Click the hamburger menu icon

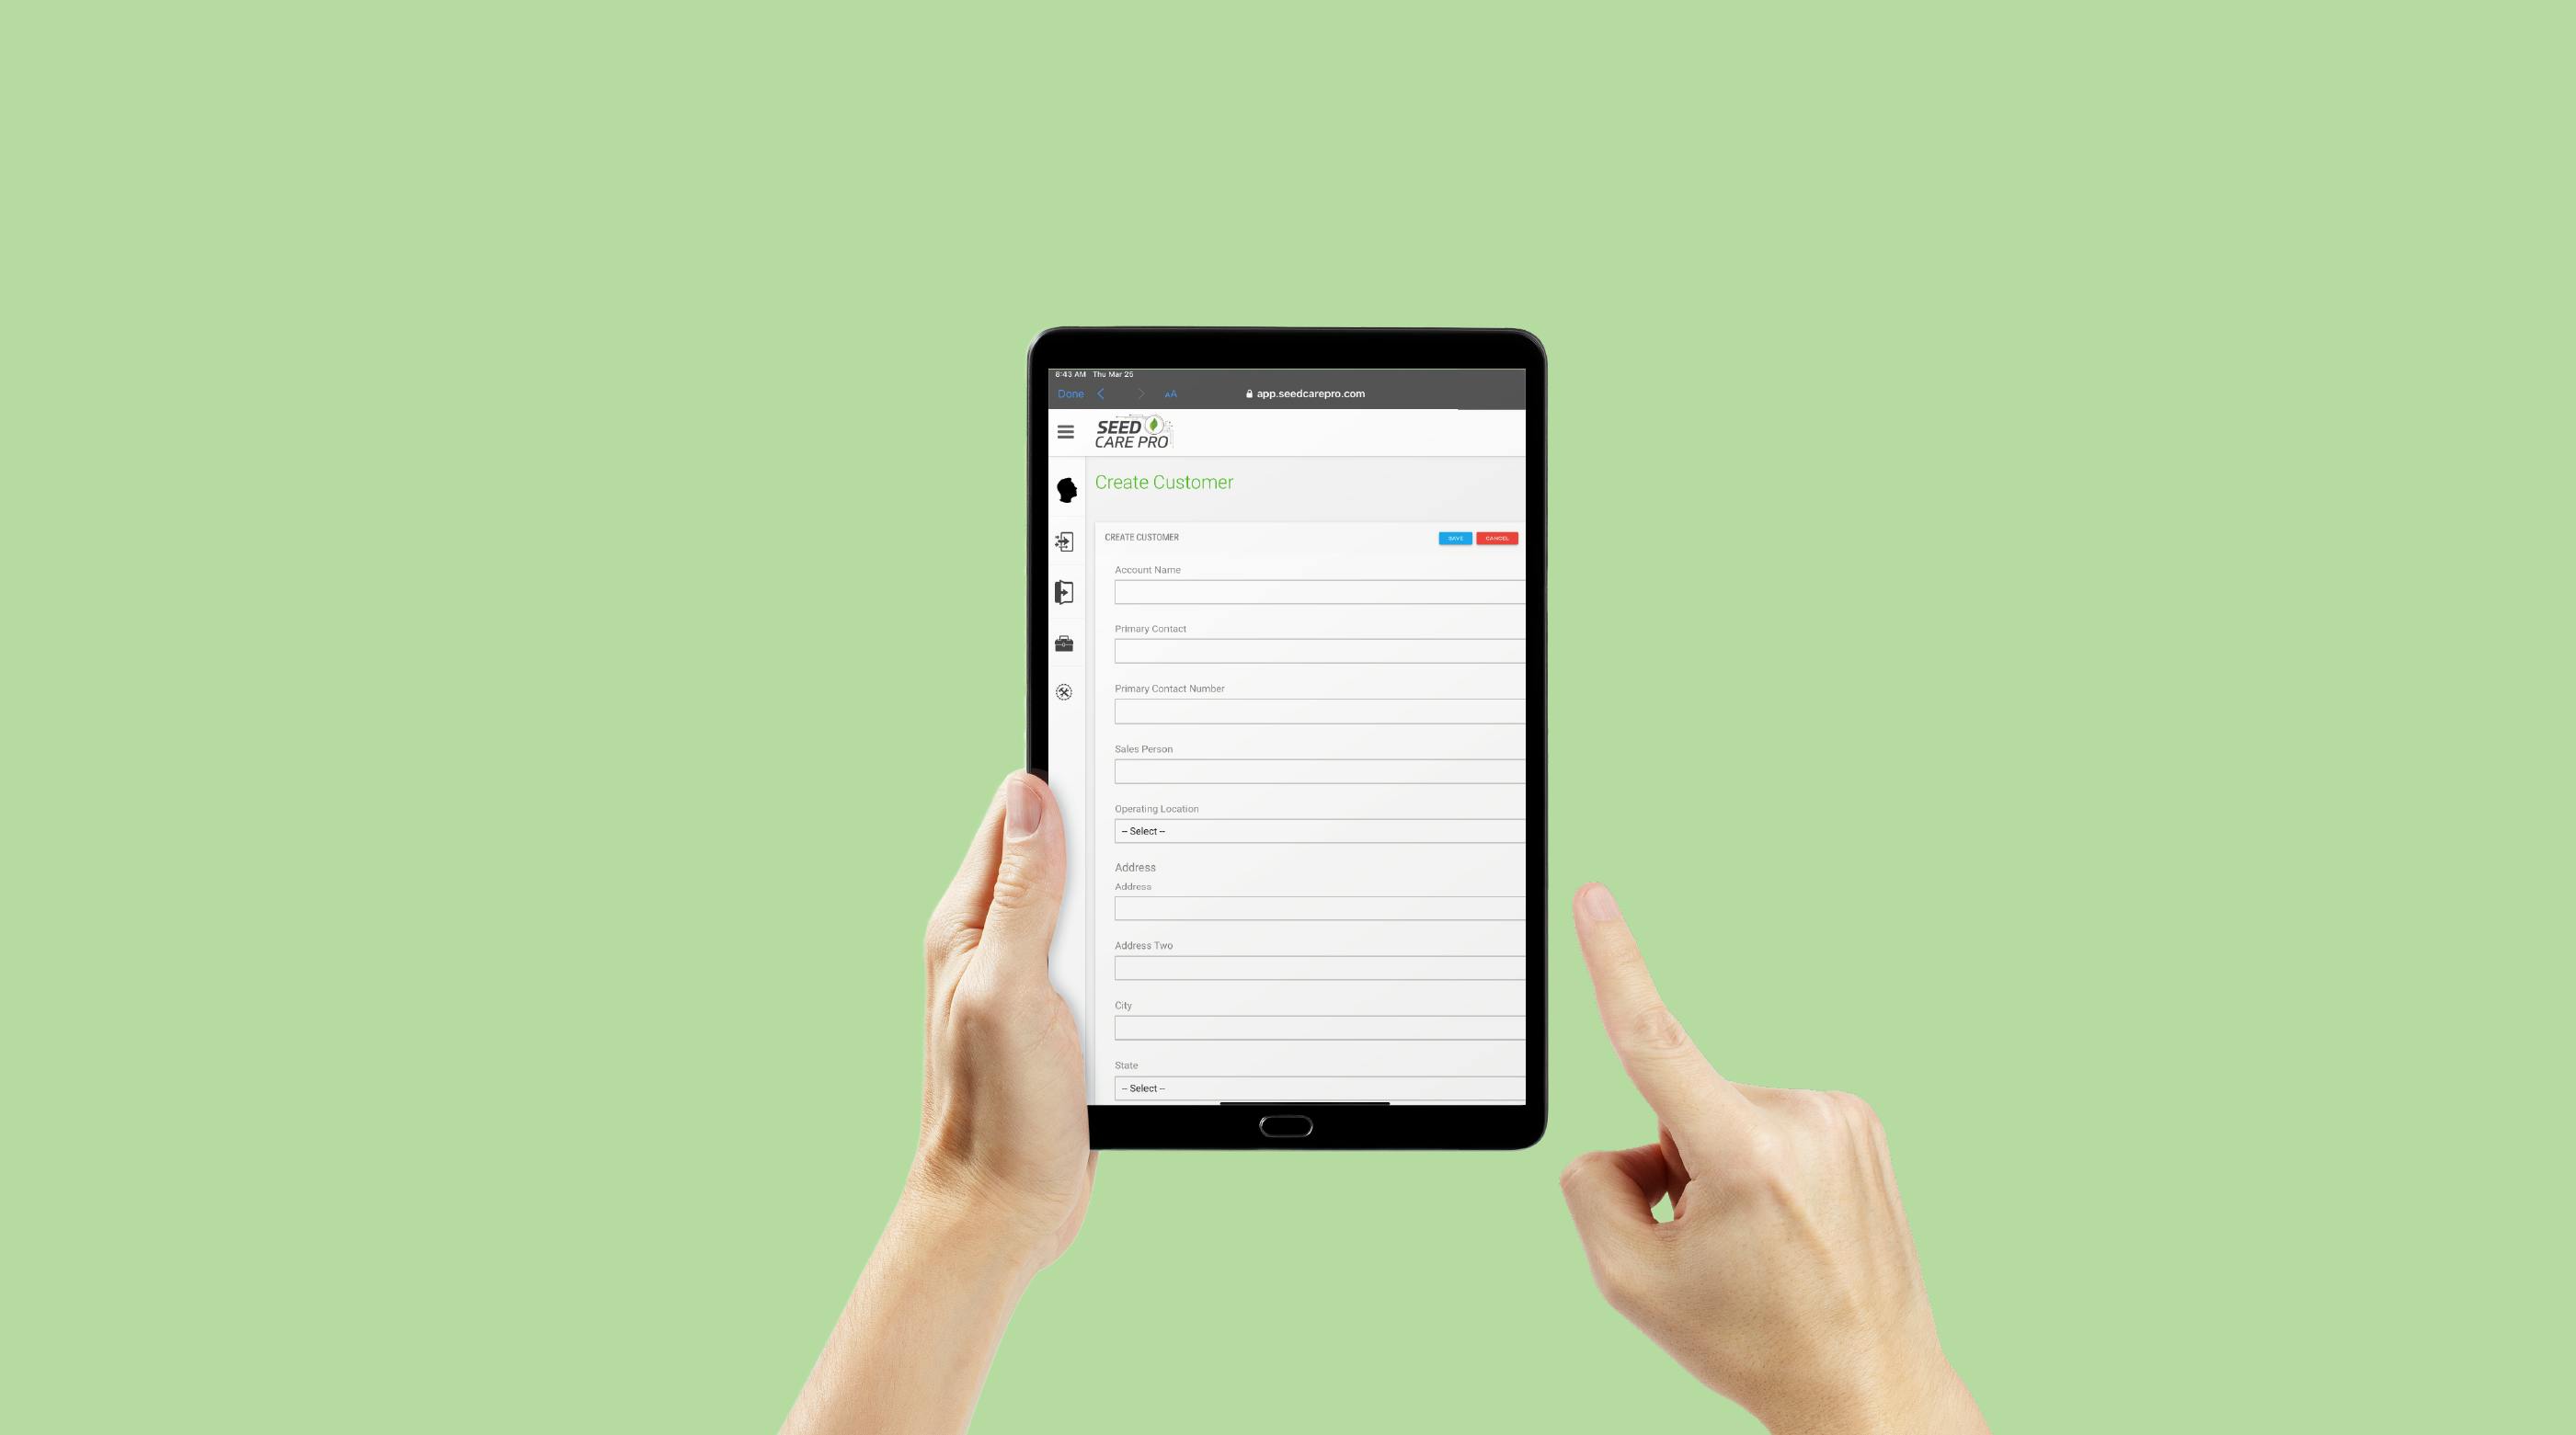(x=1062, y=431)
